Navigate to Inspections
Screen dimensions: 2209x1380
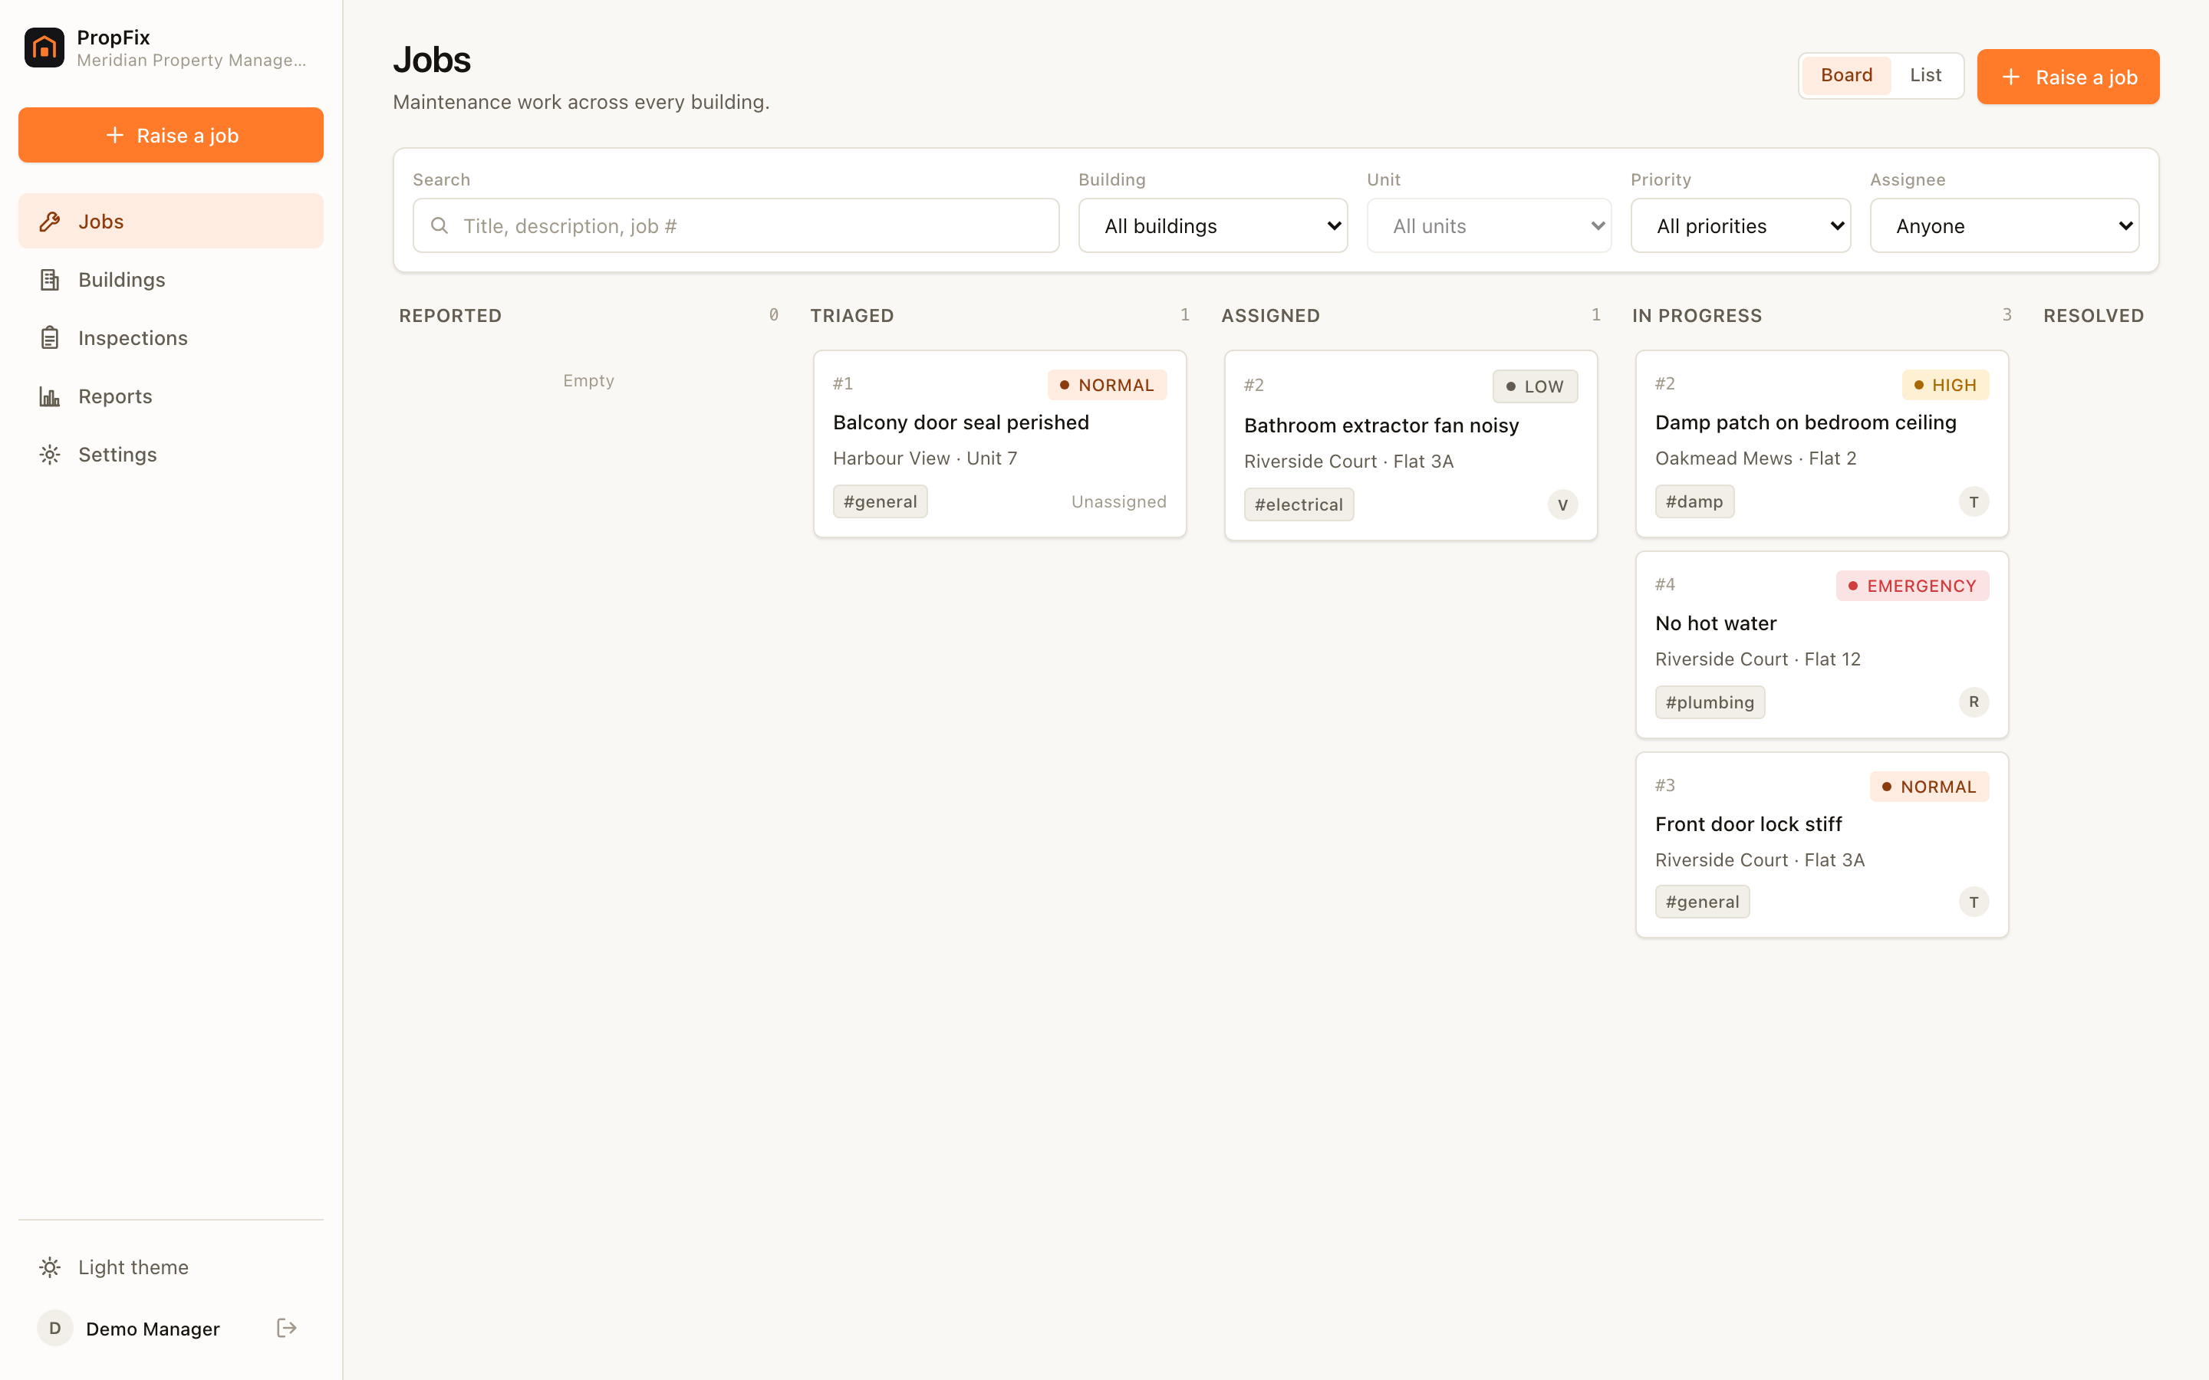[x=171, y=339]
